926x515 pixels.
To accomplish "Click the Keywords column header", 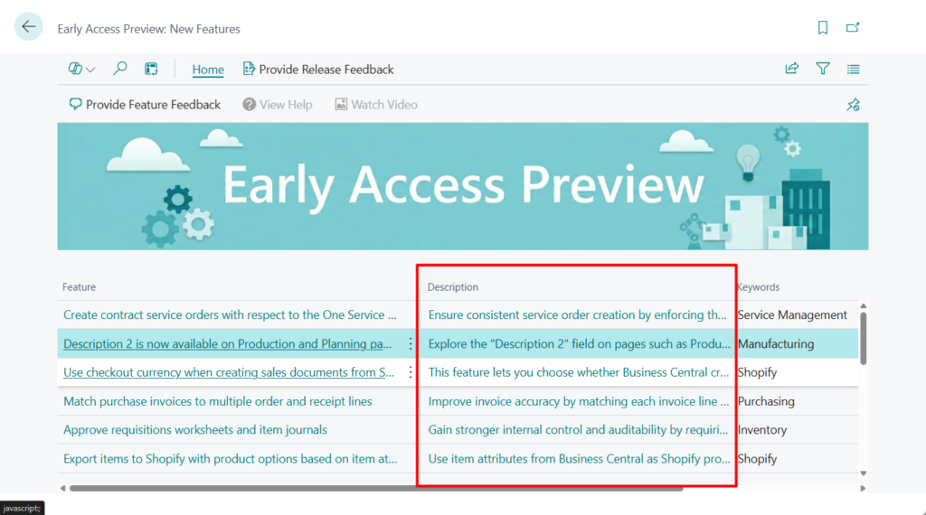I will pos(758,287).
